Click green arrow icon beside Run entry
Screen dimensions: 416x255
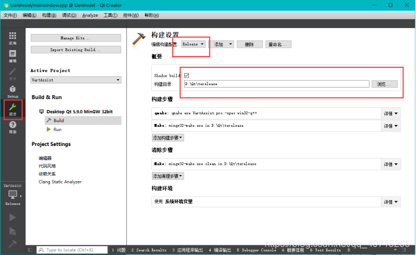(x=48, y=129)
